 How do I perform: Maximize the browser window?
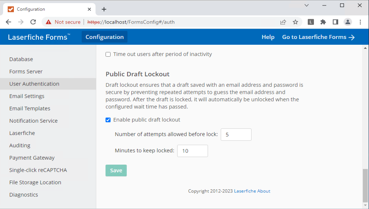[342, 5]
